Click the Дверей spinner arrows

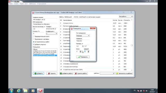pos(88,52)
